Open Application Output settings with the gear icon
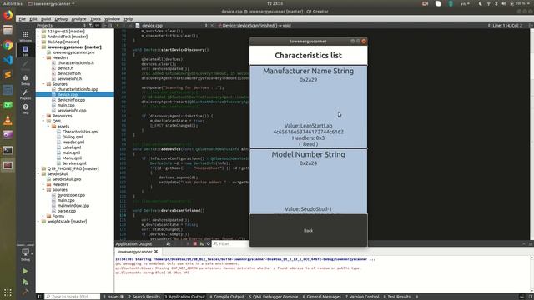This screenshot has height=300, width=534. (208, 243)
